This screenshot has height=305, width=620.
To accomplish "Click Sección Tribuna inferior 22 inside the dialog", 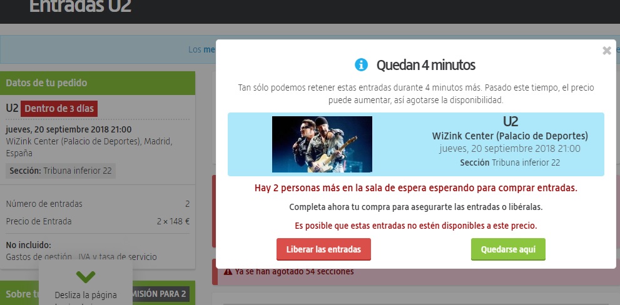I will pos(510,162).
